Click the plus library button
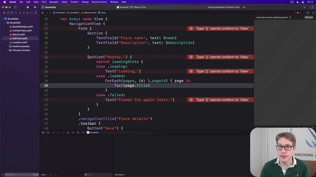316x177 pixels. [x=304, y=7]
